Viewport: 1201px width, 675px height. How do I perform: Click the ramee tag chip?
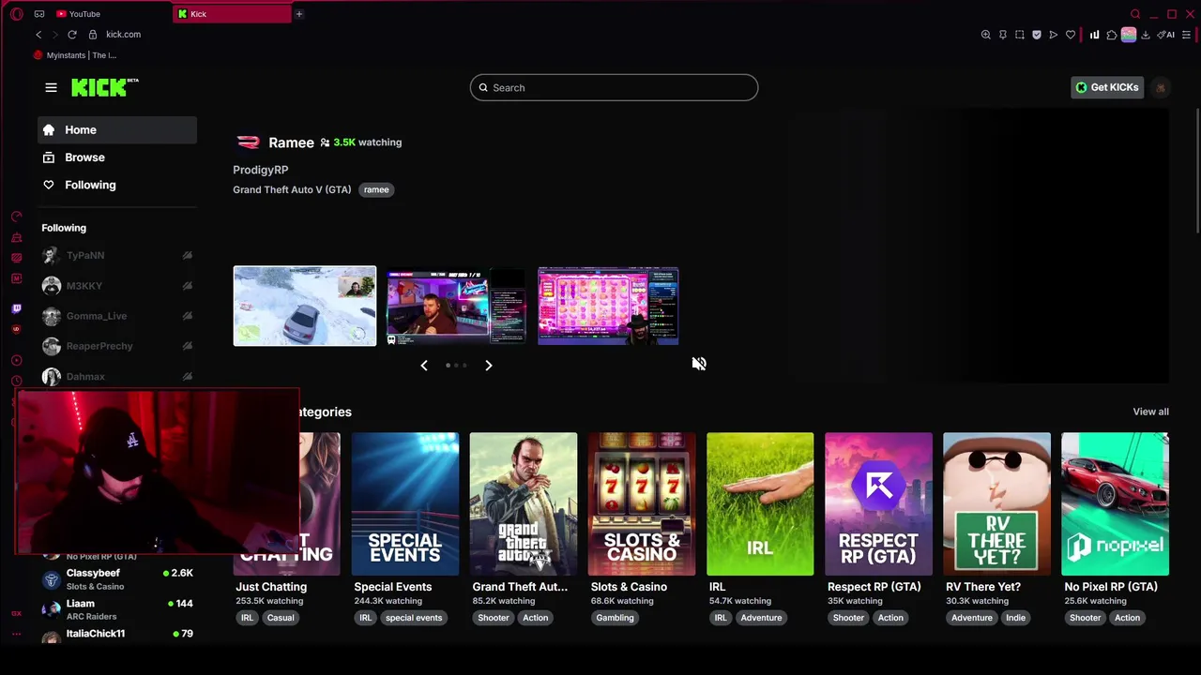point(376,189)
